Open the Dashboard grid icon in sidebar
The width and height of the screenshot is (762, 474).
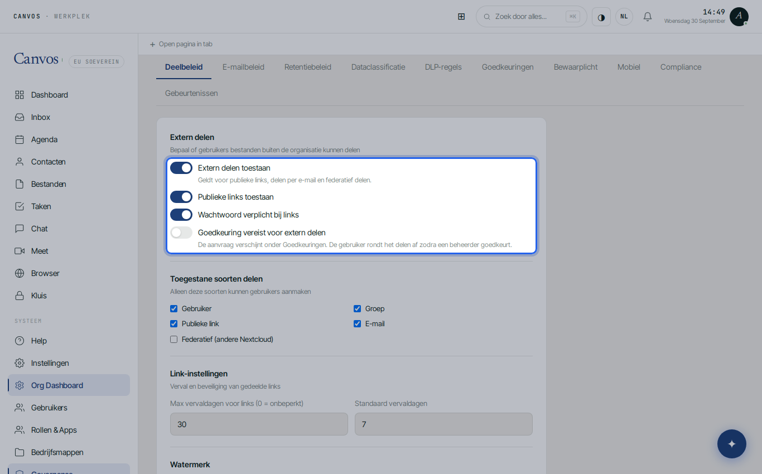click(x=20, y=95)
